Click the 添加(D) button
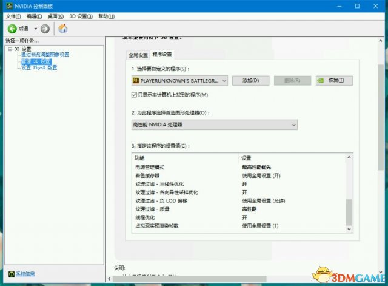The height and width of the screenshot is (286, 388). (250, 81)
